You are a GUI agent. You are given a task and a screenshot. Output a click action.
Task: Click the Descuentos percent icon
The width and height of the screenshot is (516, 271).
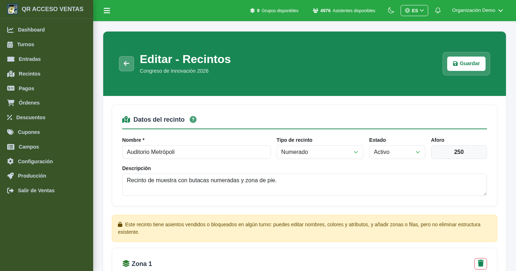(10, 117)
